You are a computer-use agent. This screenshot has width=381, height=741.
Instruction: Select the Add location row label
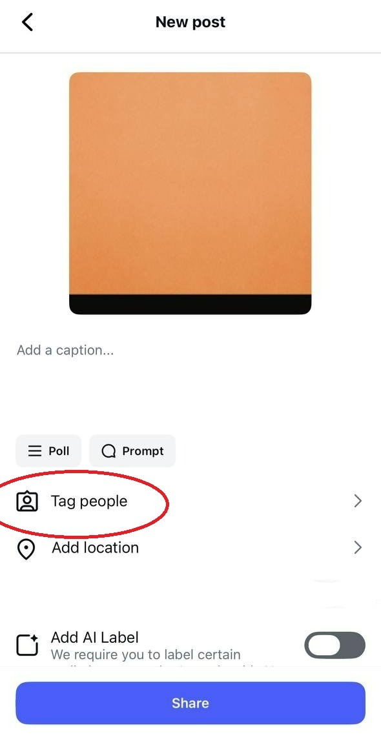click(95, 547)
